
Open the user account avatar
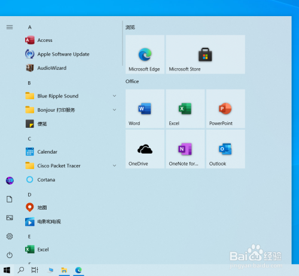(10, 180)
